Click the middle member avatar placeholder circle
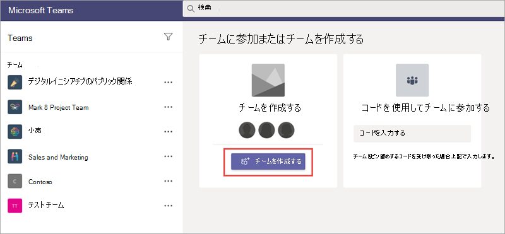Screen dimensions: 505x234 point(266,130)
